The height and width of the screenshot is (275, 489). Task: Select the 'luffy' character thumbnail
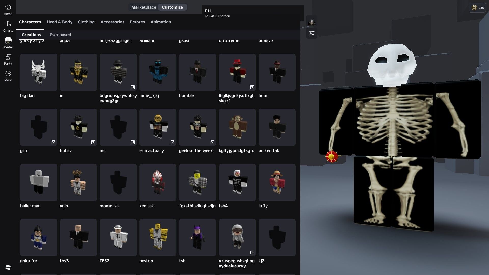pyautogui.click(x=277, y=183)
